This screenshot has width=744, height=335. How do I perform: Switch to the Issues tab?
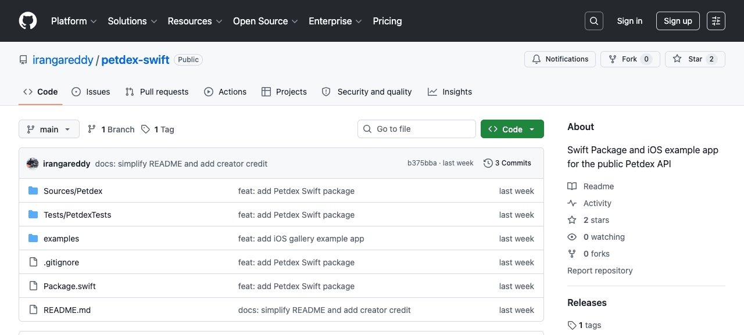pos(91,92)
